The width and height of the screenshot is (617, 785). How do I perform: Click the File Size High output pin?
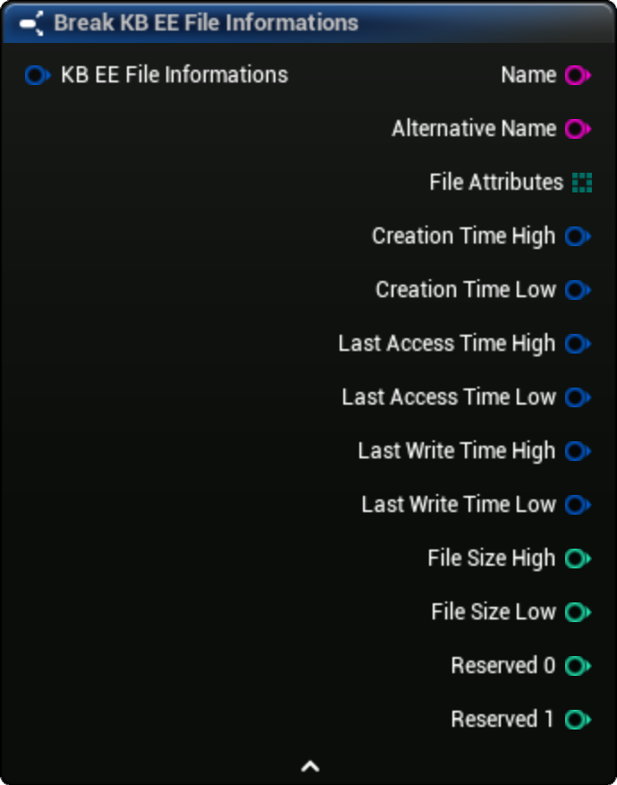(577, 559)
